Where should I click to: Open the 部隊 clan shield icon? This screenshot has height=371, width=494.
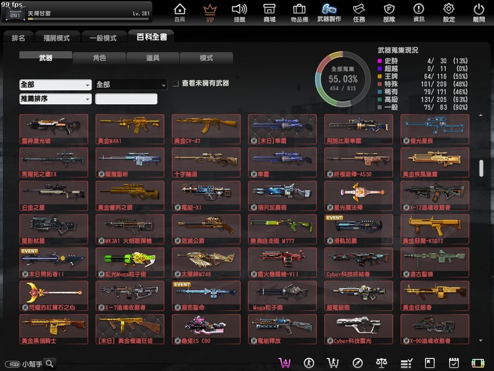coord(389,13)
